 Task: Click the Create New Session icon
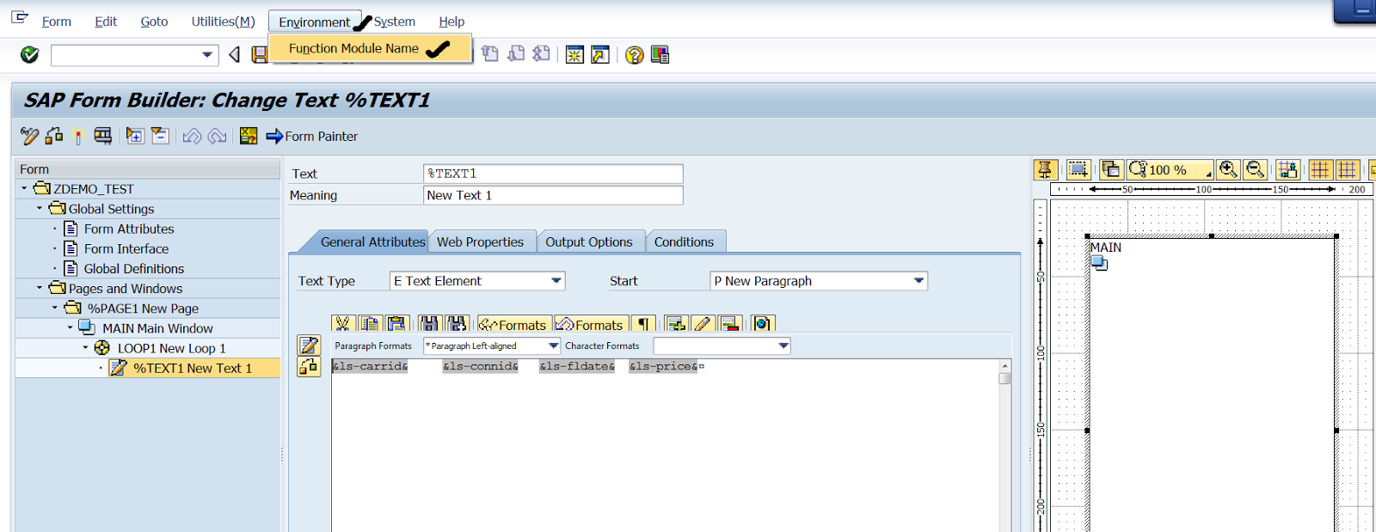coord(574,55)
